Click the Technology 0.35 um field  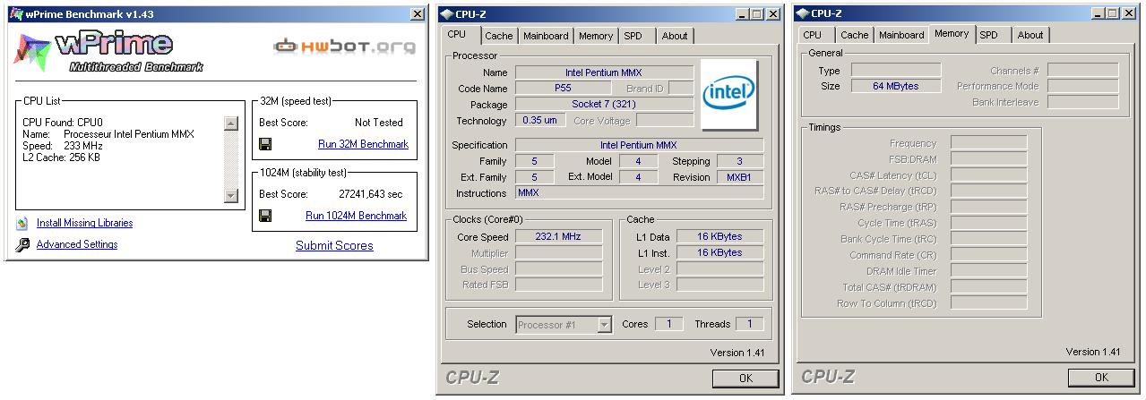click(x=540, y=121)
